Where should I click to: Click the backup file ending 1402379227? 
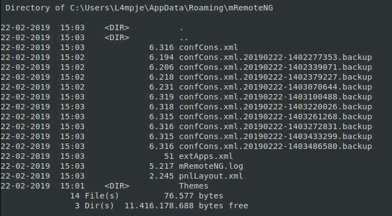pyautogui.click(x=275, y=77)
